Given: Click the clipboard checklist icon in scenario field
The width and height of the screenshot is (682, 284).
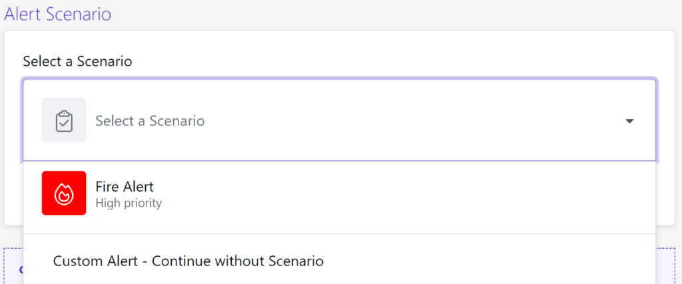Looking at the screenshot, I should tap(64, 121).
